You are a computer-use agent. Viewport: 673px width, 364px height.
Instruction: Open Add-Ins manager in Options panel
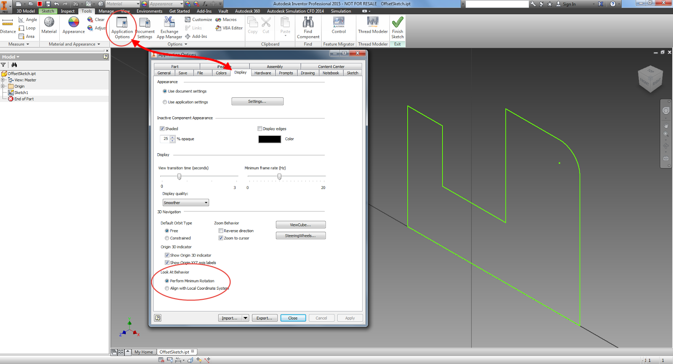(196, 37)
